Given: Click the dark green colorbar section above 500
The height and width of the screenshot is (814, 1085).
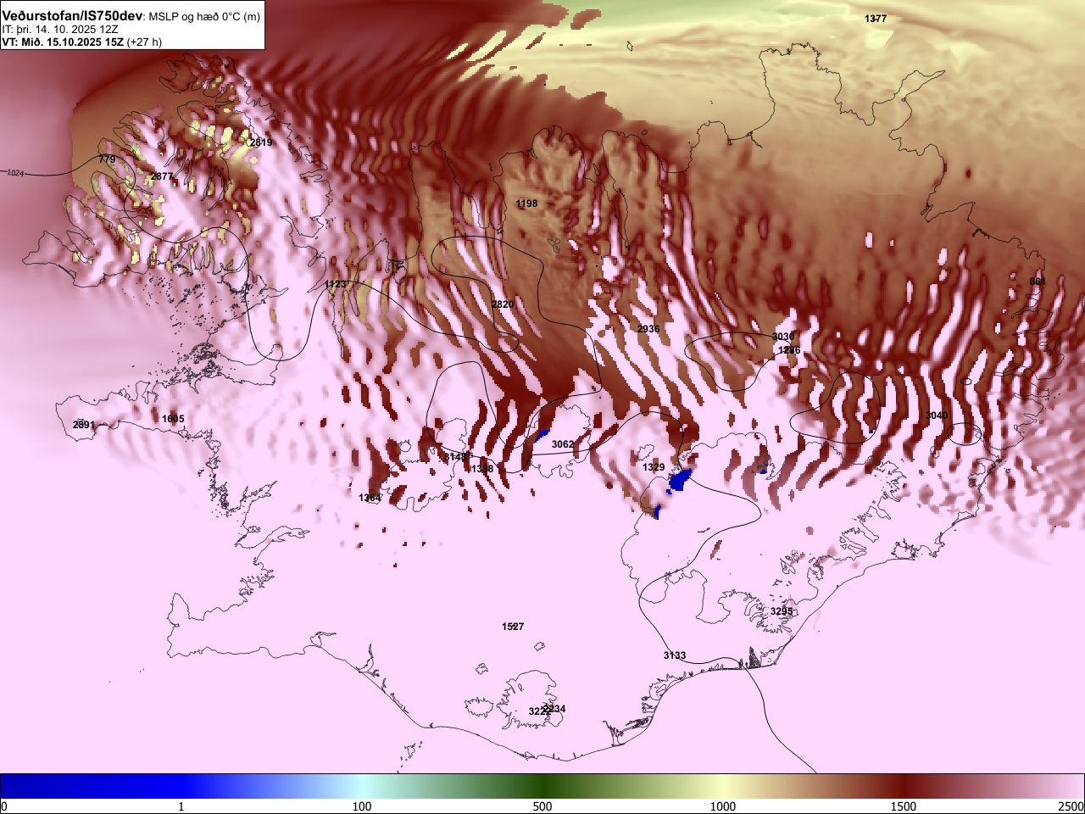Looking at the screenshot, I should pos(542,786).
